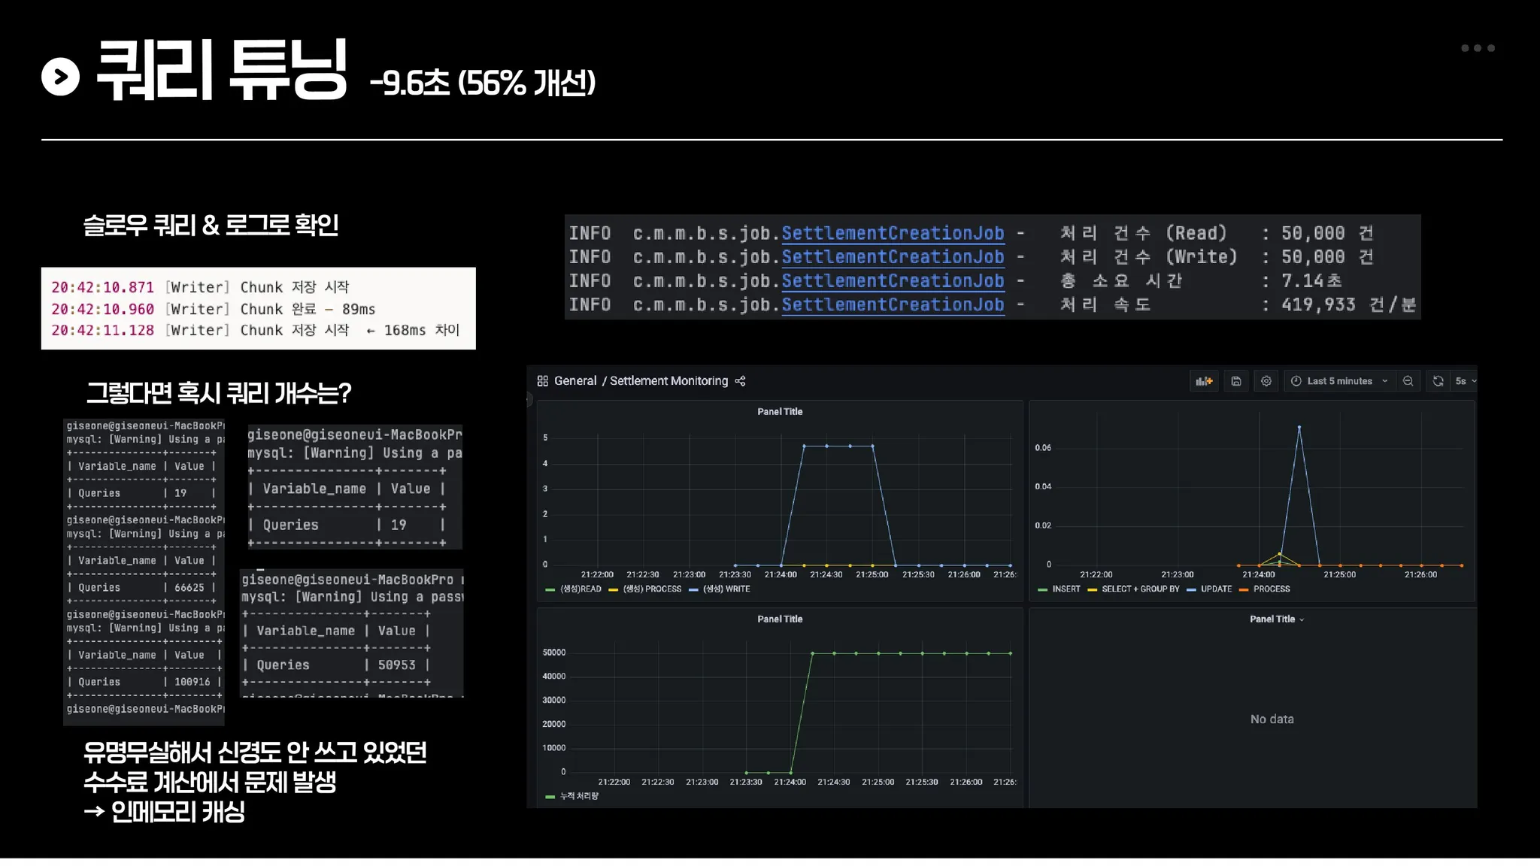Click the 누적 처리량 legend color swatch
This screenshot has width=1540, height=866.
click(550, 796)
